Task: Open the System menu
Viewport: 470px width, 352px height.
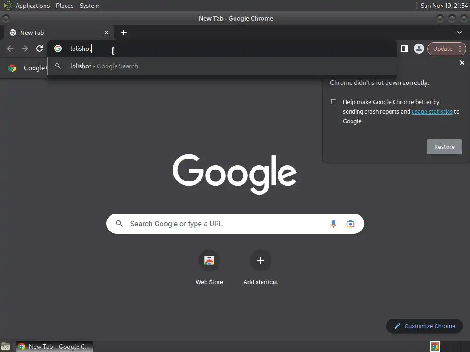Action: [x=90, y=5]
